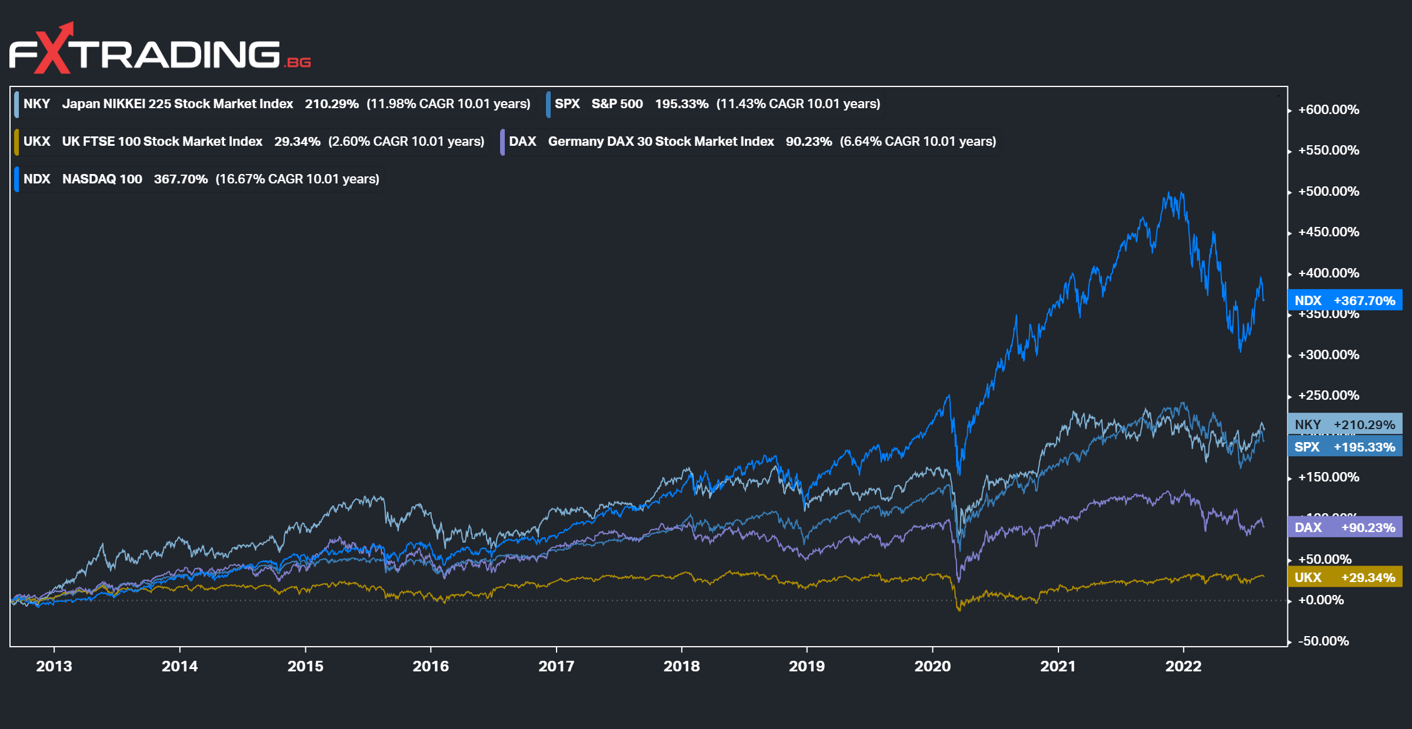Viewport: 1412px width, 729px height.
Task: Click the SPX +195.33% axis price tag
Action: pyautogui.click(x=1345, y=447)
